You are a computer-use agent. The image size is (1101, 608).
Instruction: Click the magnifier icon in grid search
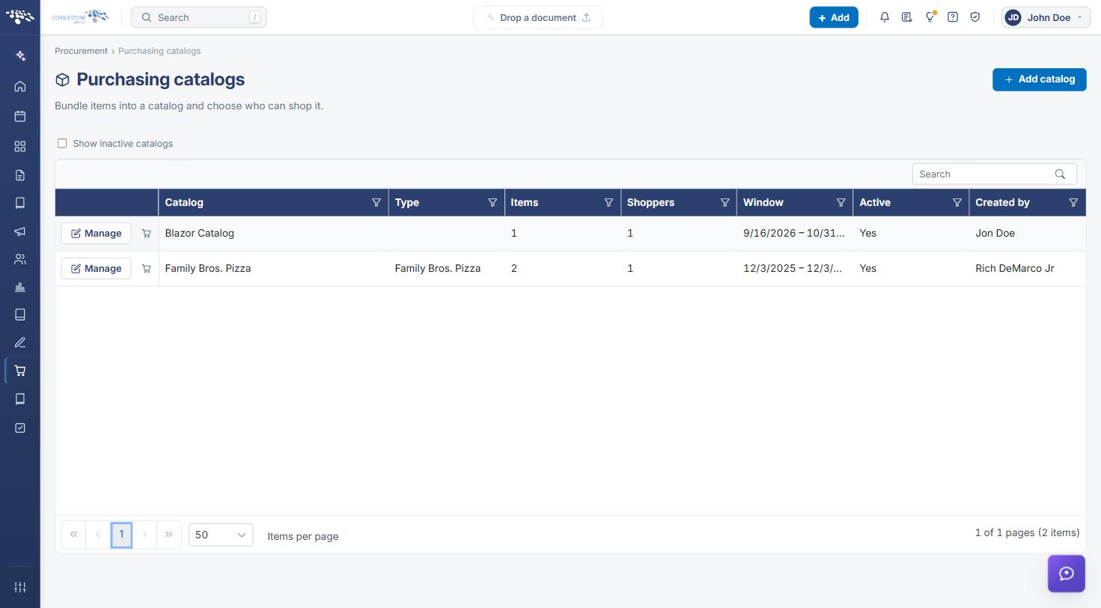(1060, 174)
